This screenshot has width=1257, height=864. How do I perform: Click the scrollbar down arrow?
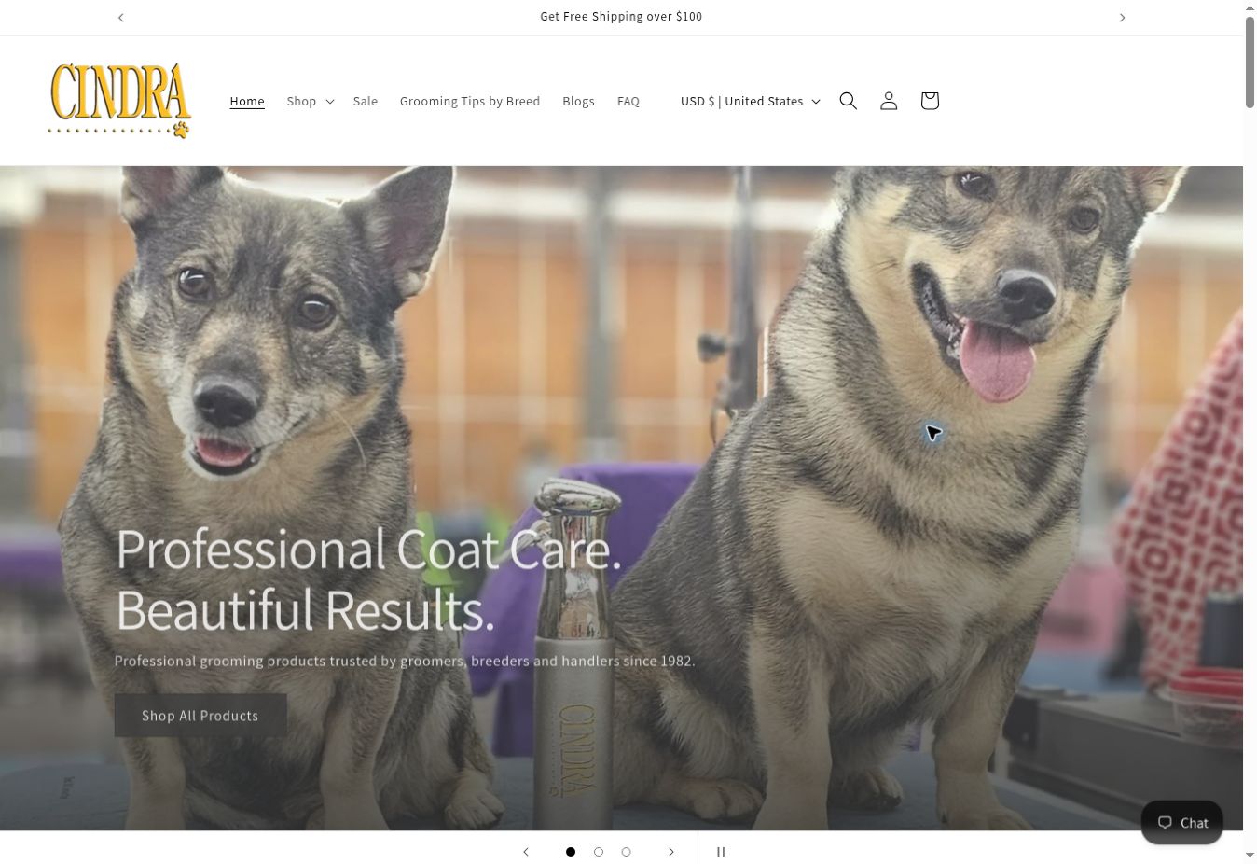(1250, 856)
